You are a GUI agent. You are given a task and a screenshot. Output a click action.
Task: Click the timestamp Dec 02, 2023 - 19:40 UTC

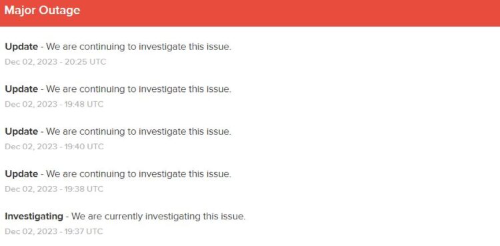54,147
